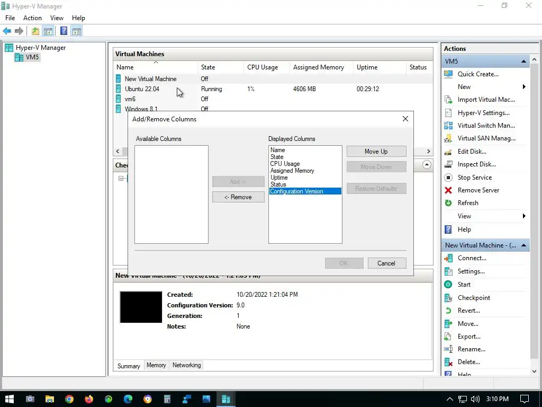Viewport: 542px width, 407px height.
Task: Click the Actions pane scroll down arrow
Action: 535,371
